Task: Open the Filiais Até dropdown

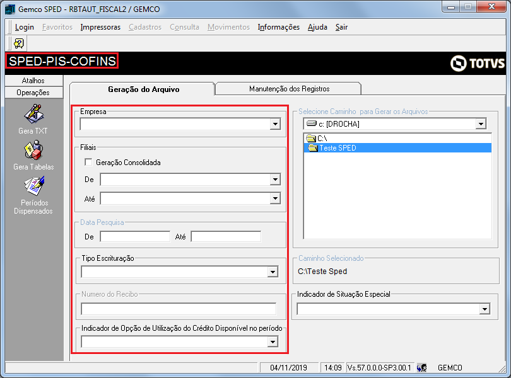Action: (276, 198)
